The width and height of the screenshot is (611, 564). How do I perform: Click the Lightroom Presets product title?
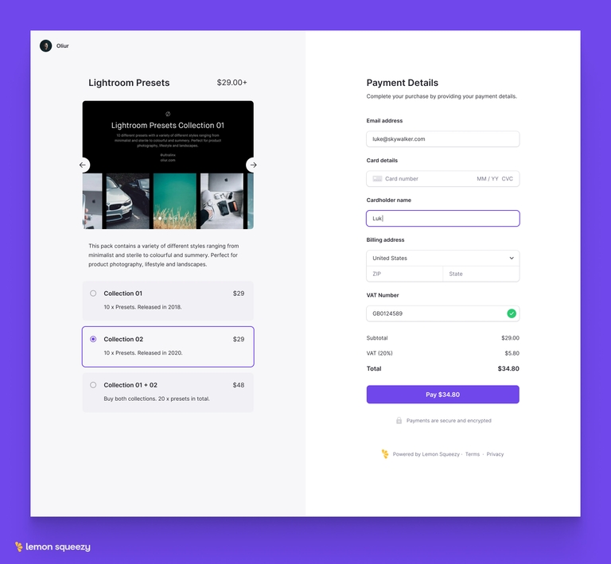coord(129,83)
